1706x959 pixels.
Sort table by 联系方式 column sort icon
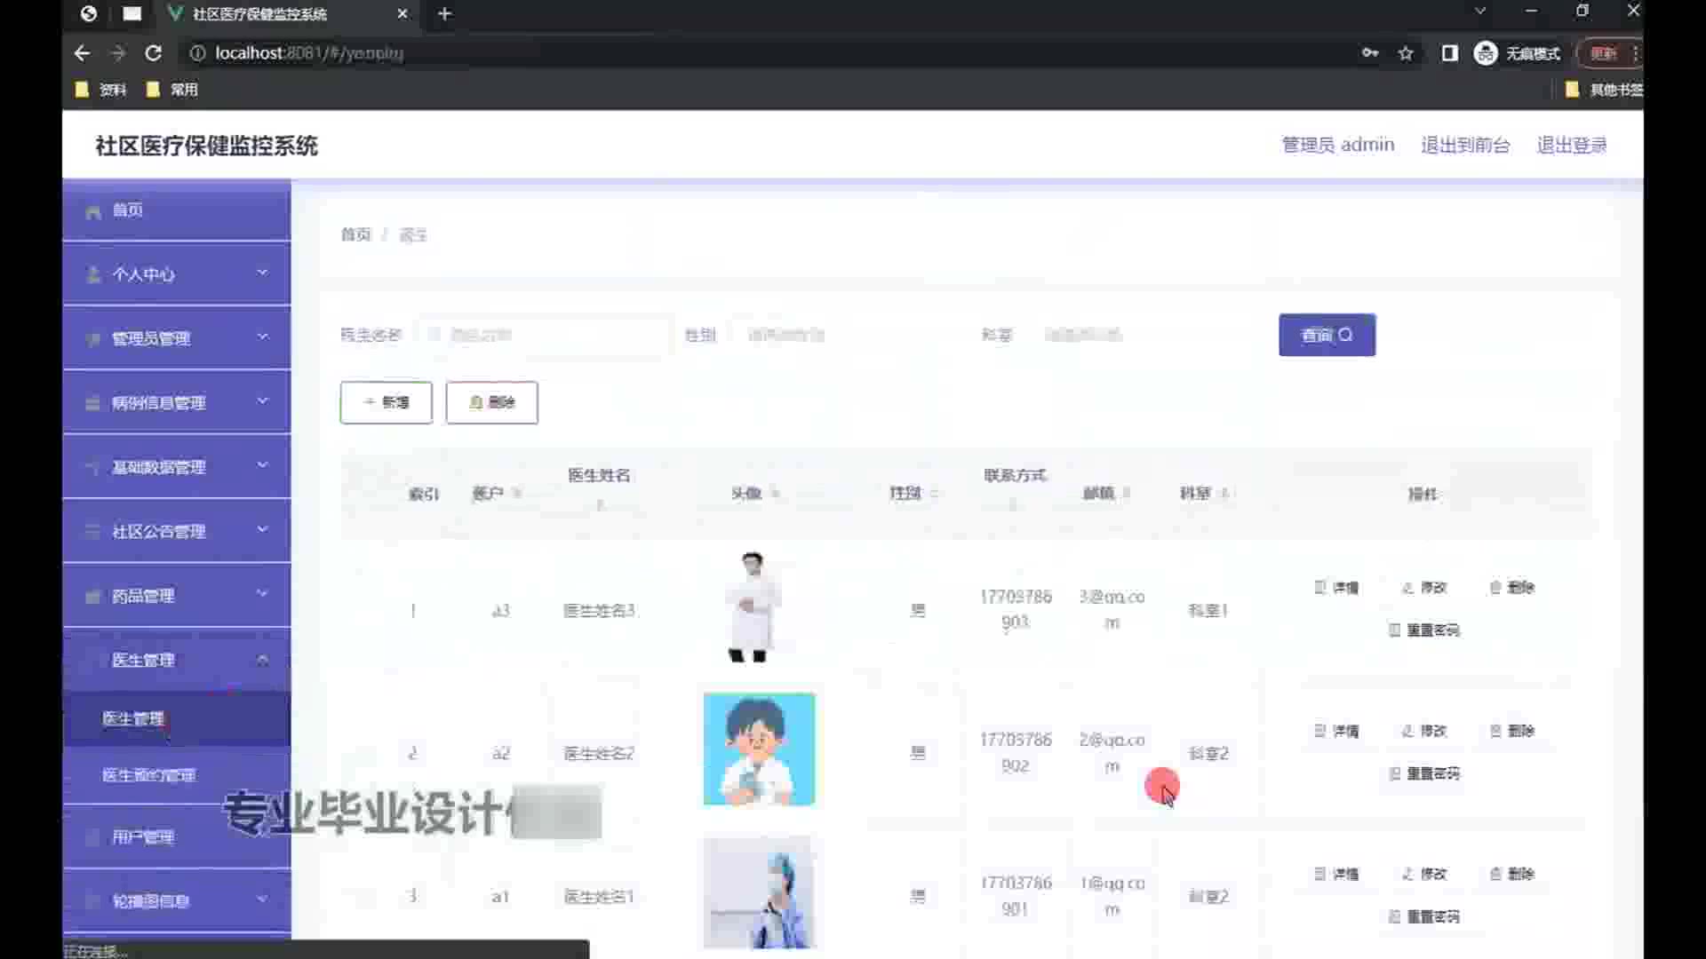coord(1013,505)
